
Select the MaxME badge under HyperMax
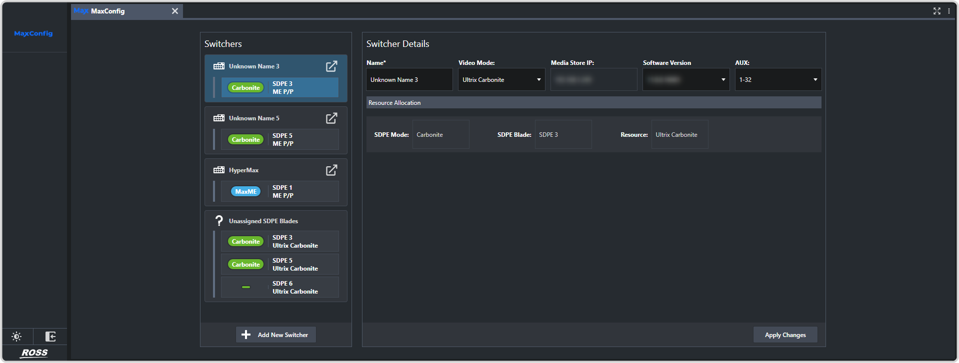click(x=246, y=192)
